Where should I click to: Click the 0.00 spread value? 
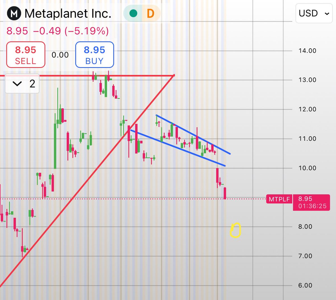(x=60, y=55)
